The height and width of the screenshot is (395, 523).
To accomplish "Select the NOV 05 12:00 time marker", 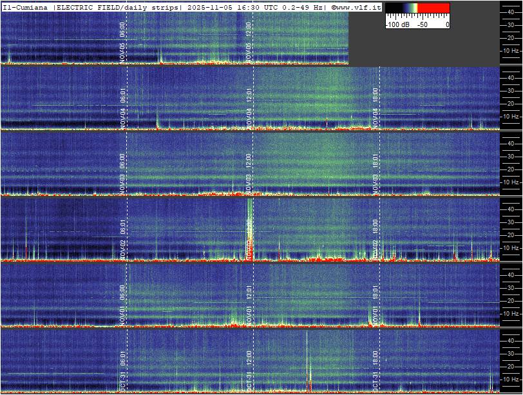I will [x=249, y=42].
